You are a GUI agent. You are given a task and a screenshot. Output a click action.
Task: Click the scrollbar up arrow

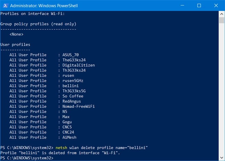pos(222,14)
